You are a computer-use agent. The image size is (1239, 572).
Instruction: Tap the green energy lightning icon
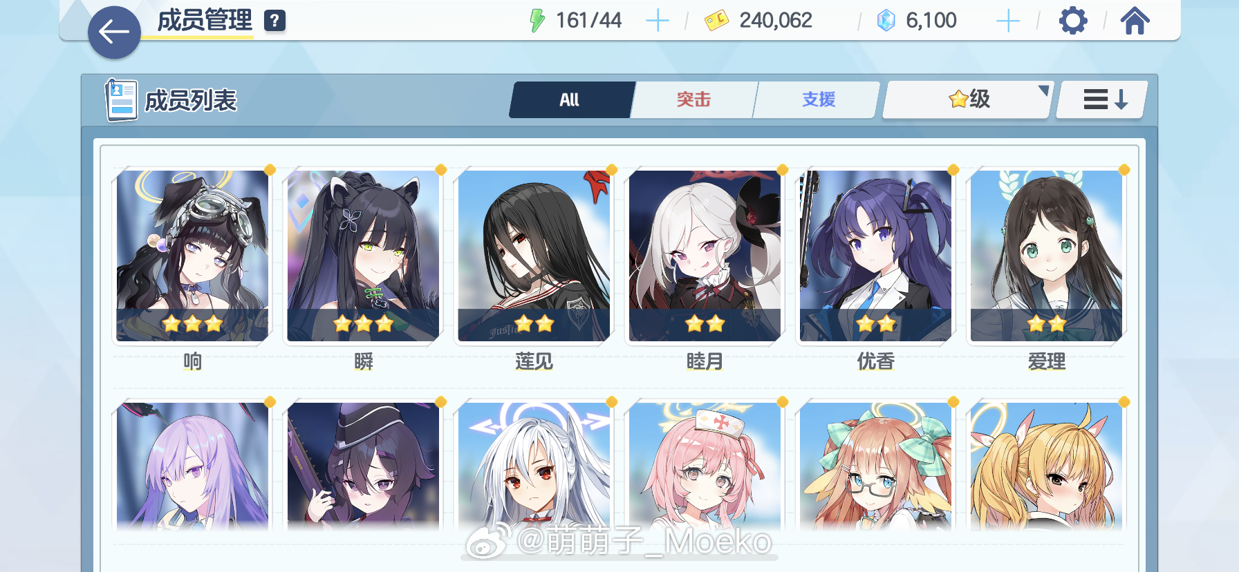(x=537, y=21)
